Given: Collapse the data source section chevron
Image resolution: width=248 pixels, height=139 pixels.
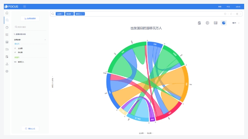Looking at the screenshot, I should pos(45,40).
